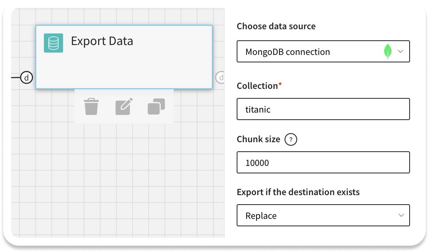Click the Collection field containing titanic
The height and width of the screenshot is (252, 429).
coord(323,109)
